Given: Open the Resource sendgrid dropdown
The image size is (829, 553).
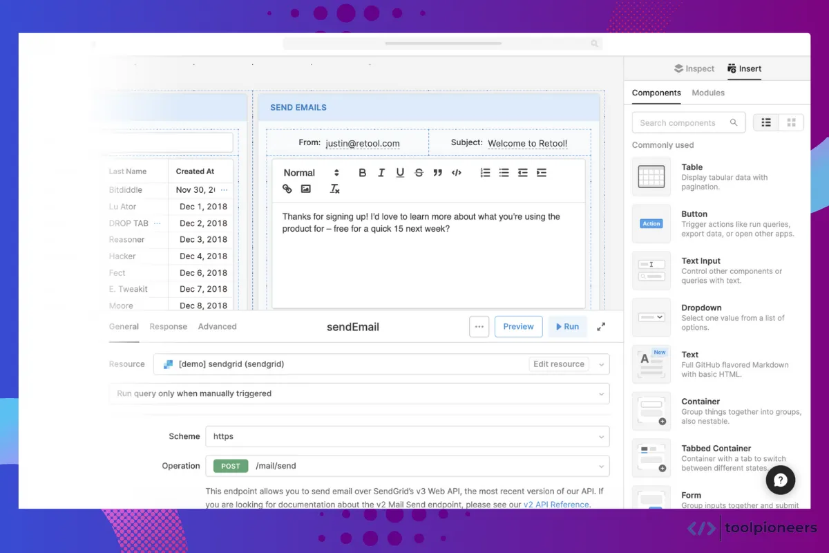Looking at the screenshot, I should pyautogui.click(x=381, y=364).
